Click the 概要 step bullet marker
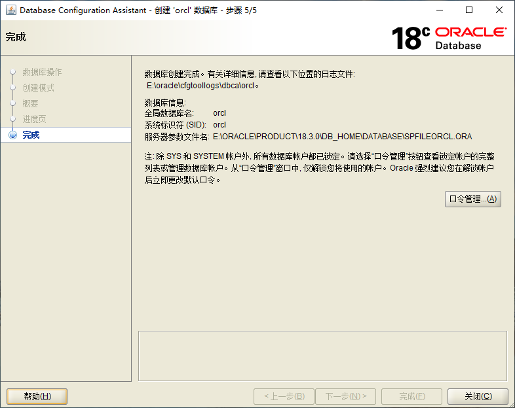 click(x=13, y=103)
